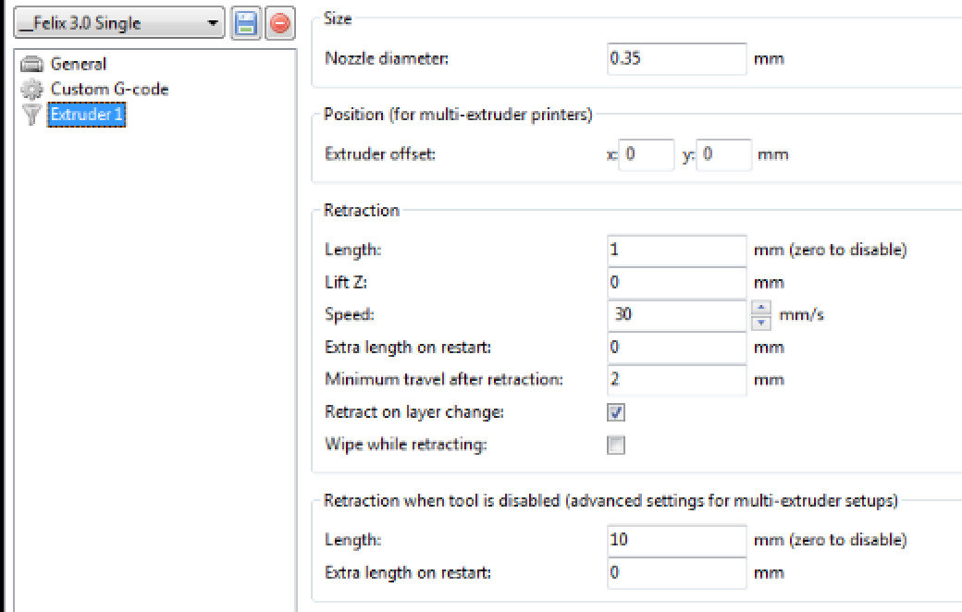Click the General printer icon
Image resolution: width=962 pixels, height=612 pixels.
(x=32, y=65)
